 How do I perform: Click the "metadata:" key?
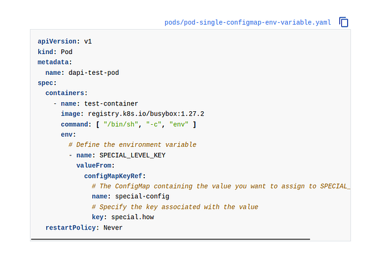click(55, 62)
